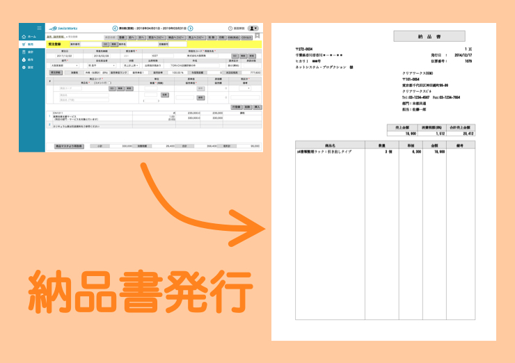Click the house icon beside ホーム

coord(24,36)
